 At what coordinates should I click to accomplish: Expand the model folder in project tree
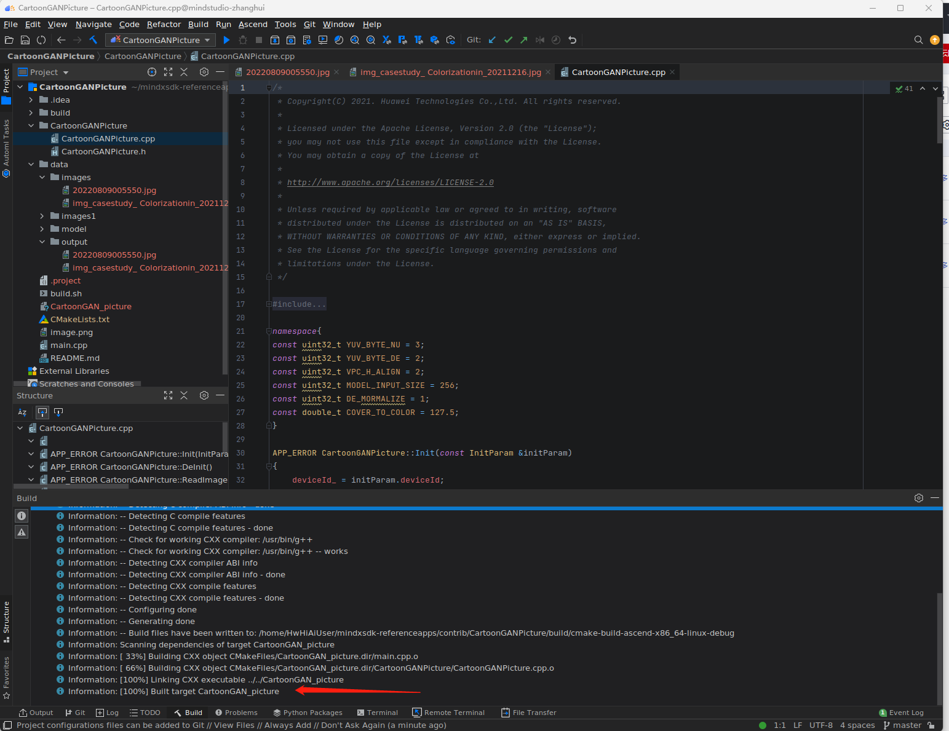point(42,229)
